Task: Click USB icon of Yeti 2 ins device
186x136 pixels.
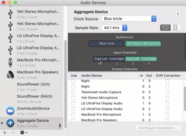Action: coord(10,26)
